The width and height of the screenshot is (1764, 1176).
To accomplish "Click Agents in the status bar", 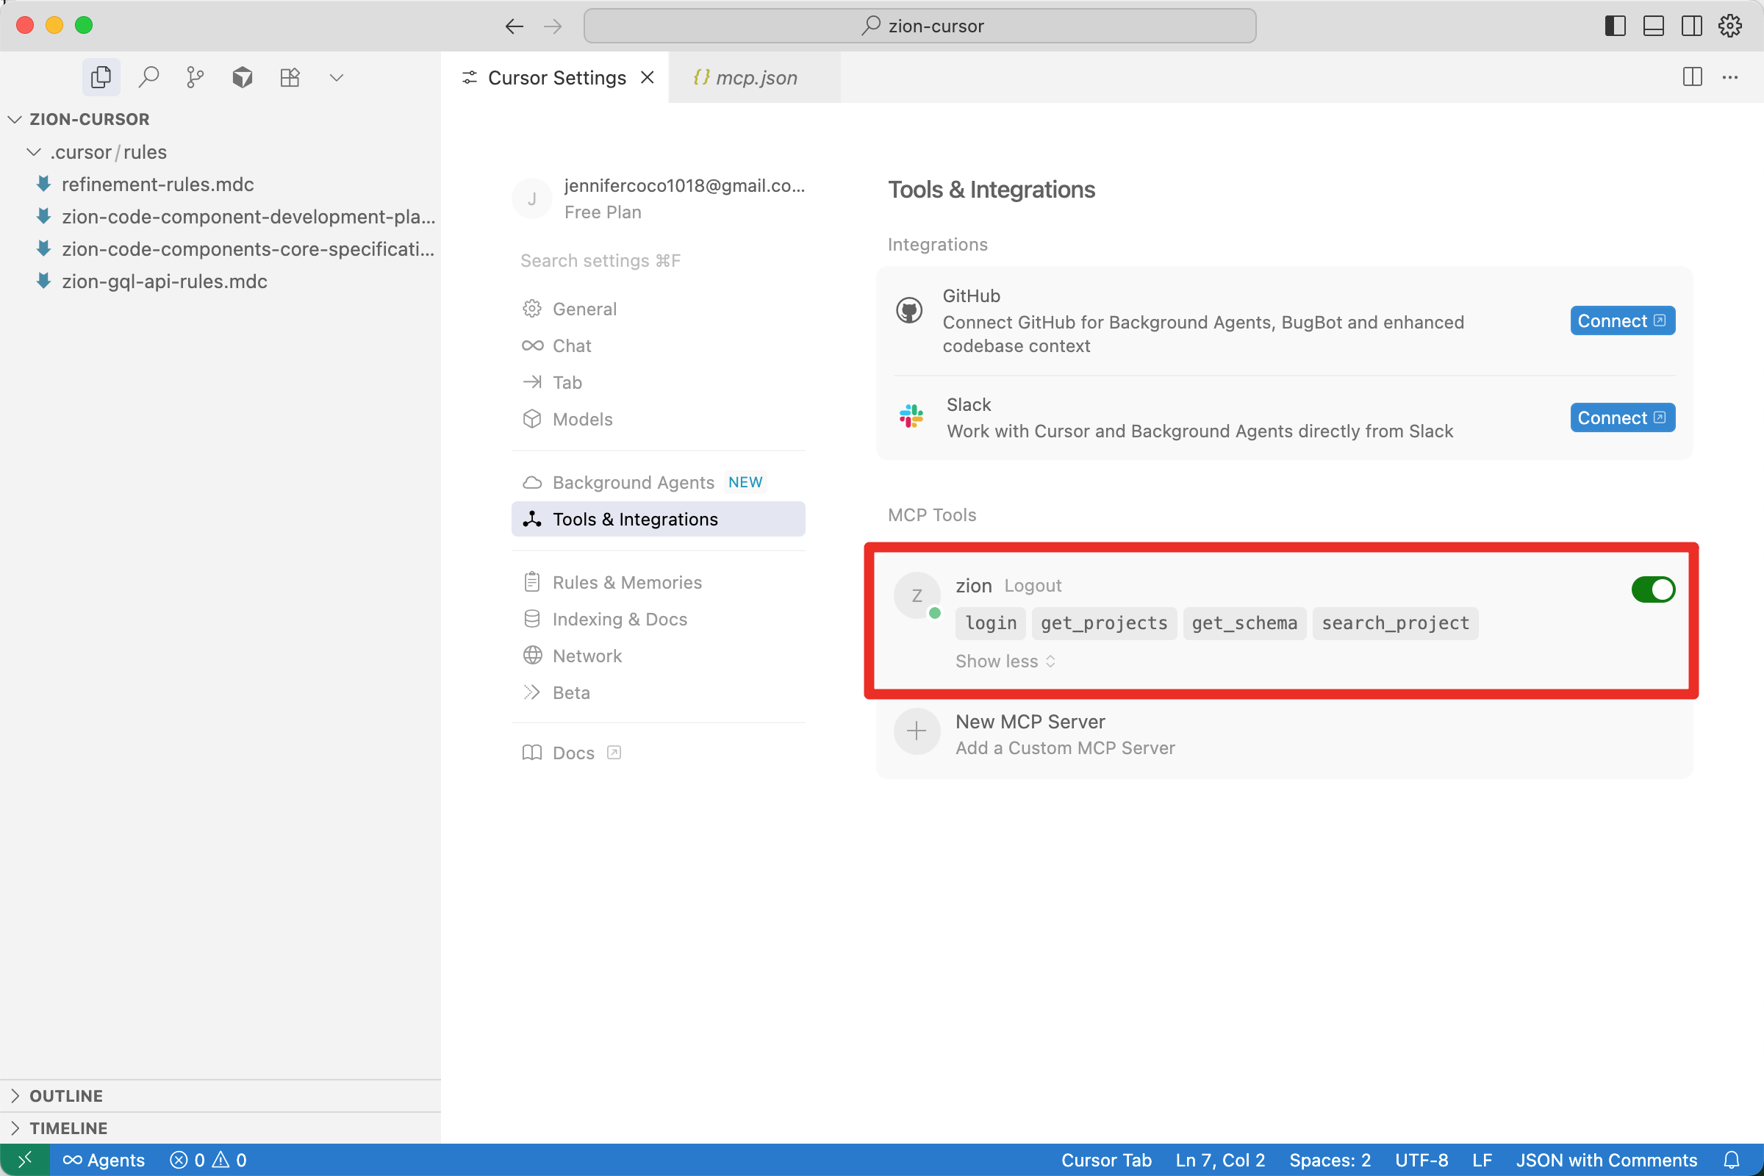I will (104, 1161).
